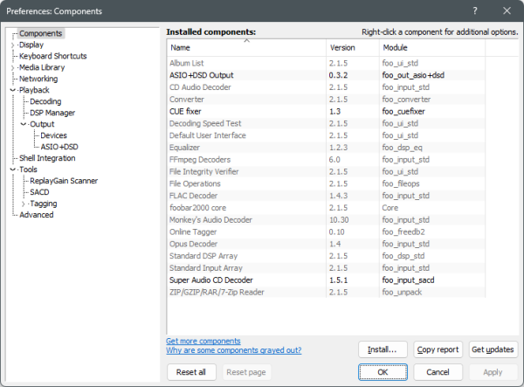Expand the Tagging tree node
This screenshot has width=524, height=387.
pyautogui.click(x=24, y=204)
